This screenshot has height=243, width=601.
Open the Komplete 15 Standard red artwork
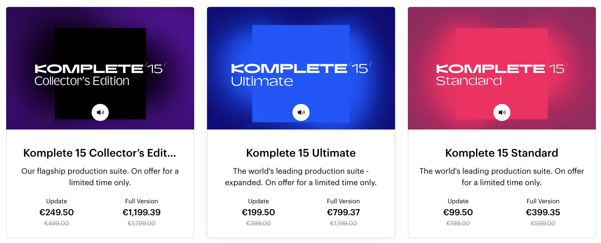502,68
